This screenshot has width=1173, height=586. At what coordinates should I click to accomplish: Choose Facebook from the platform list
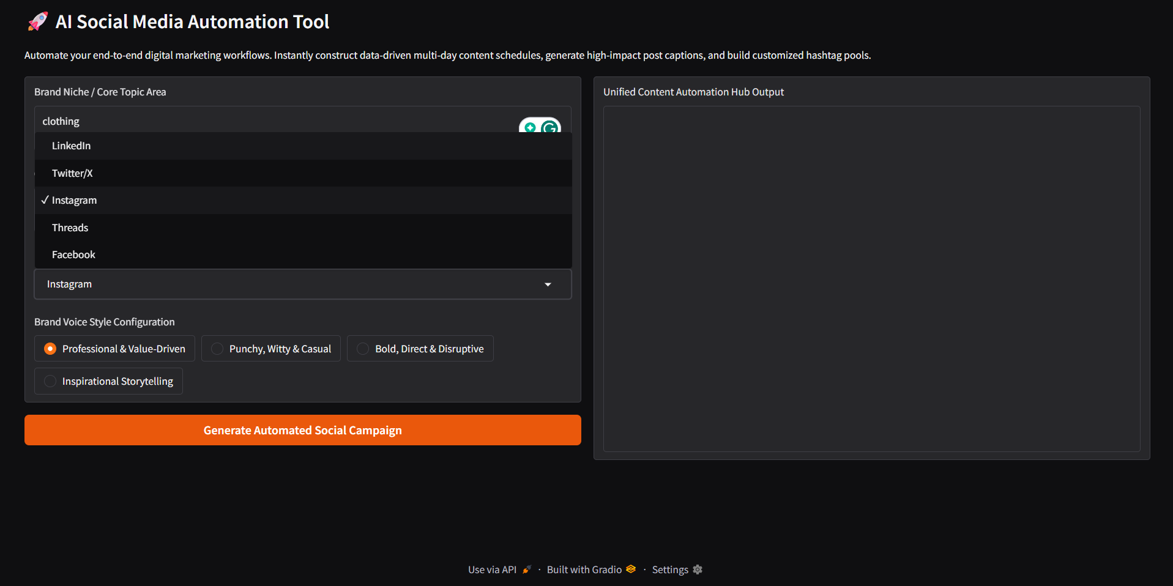303,254
